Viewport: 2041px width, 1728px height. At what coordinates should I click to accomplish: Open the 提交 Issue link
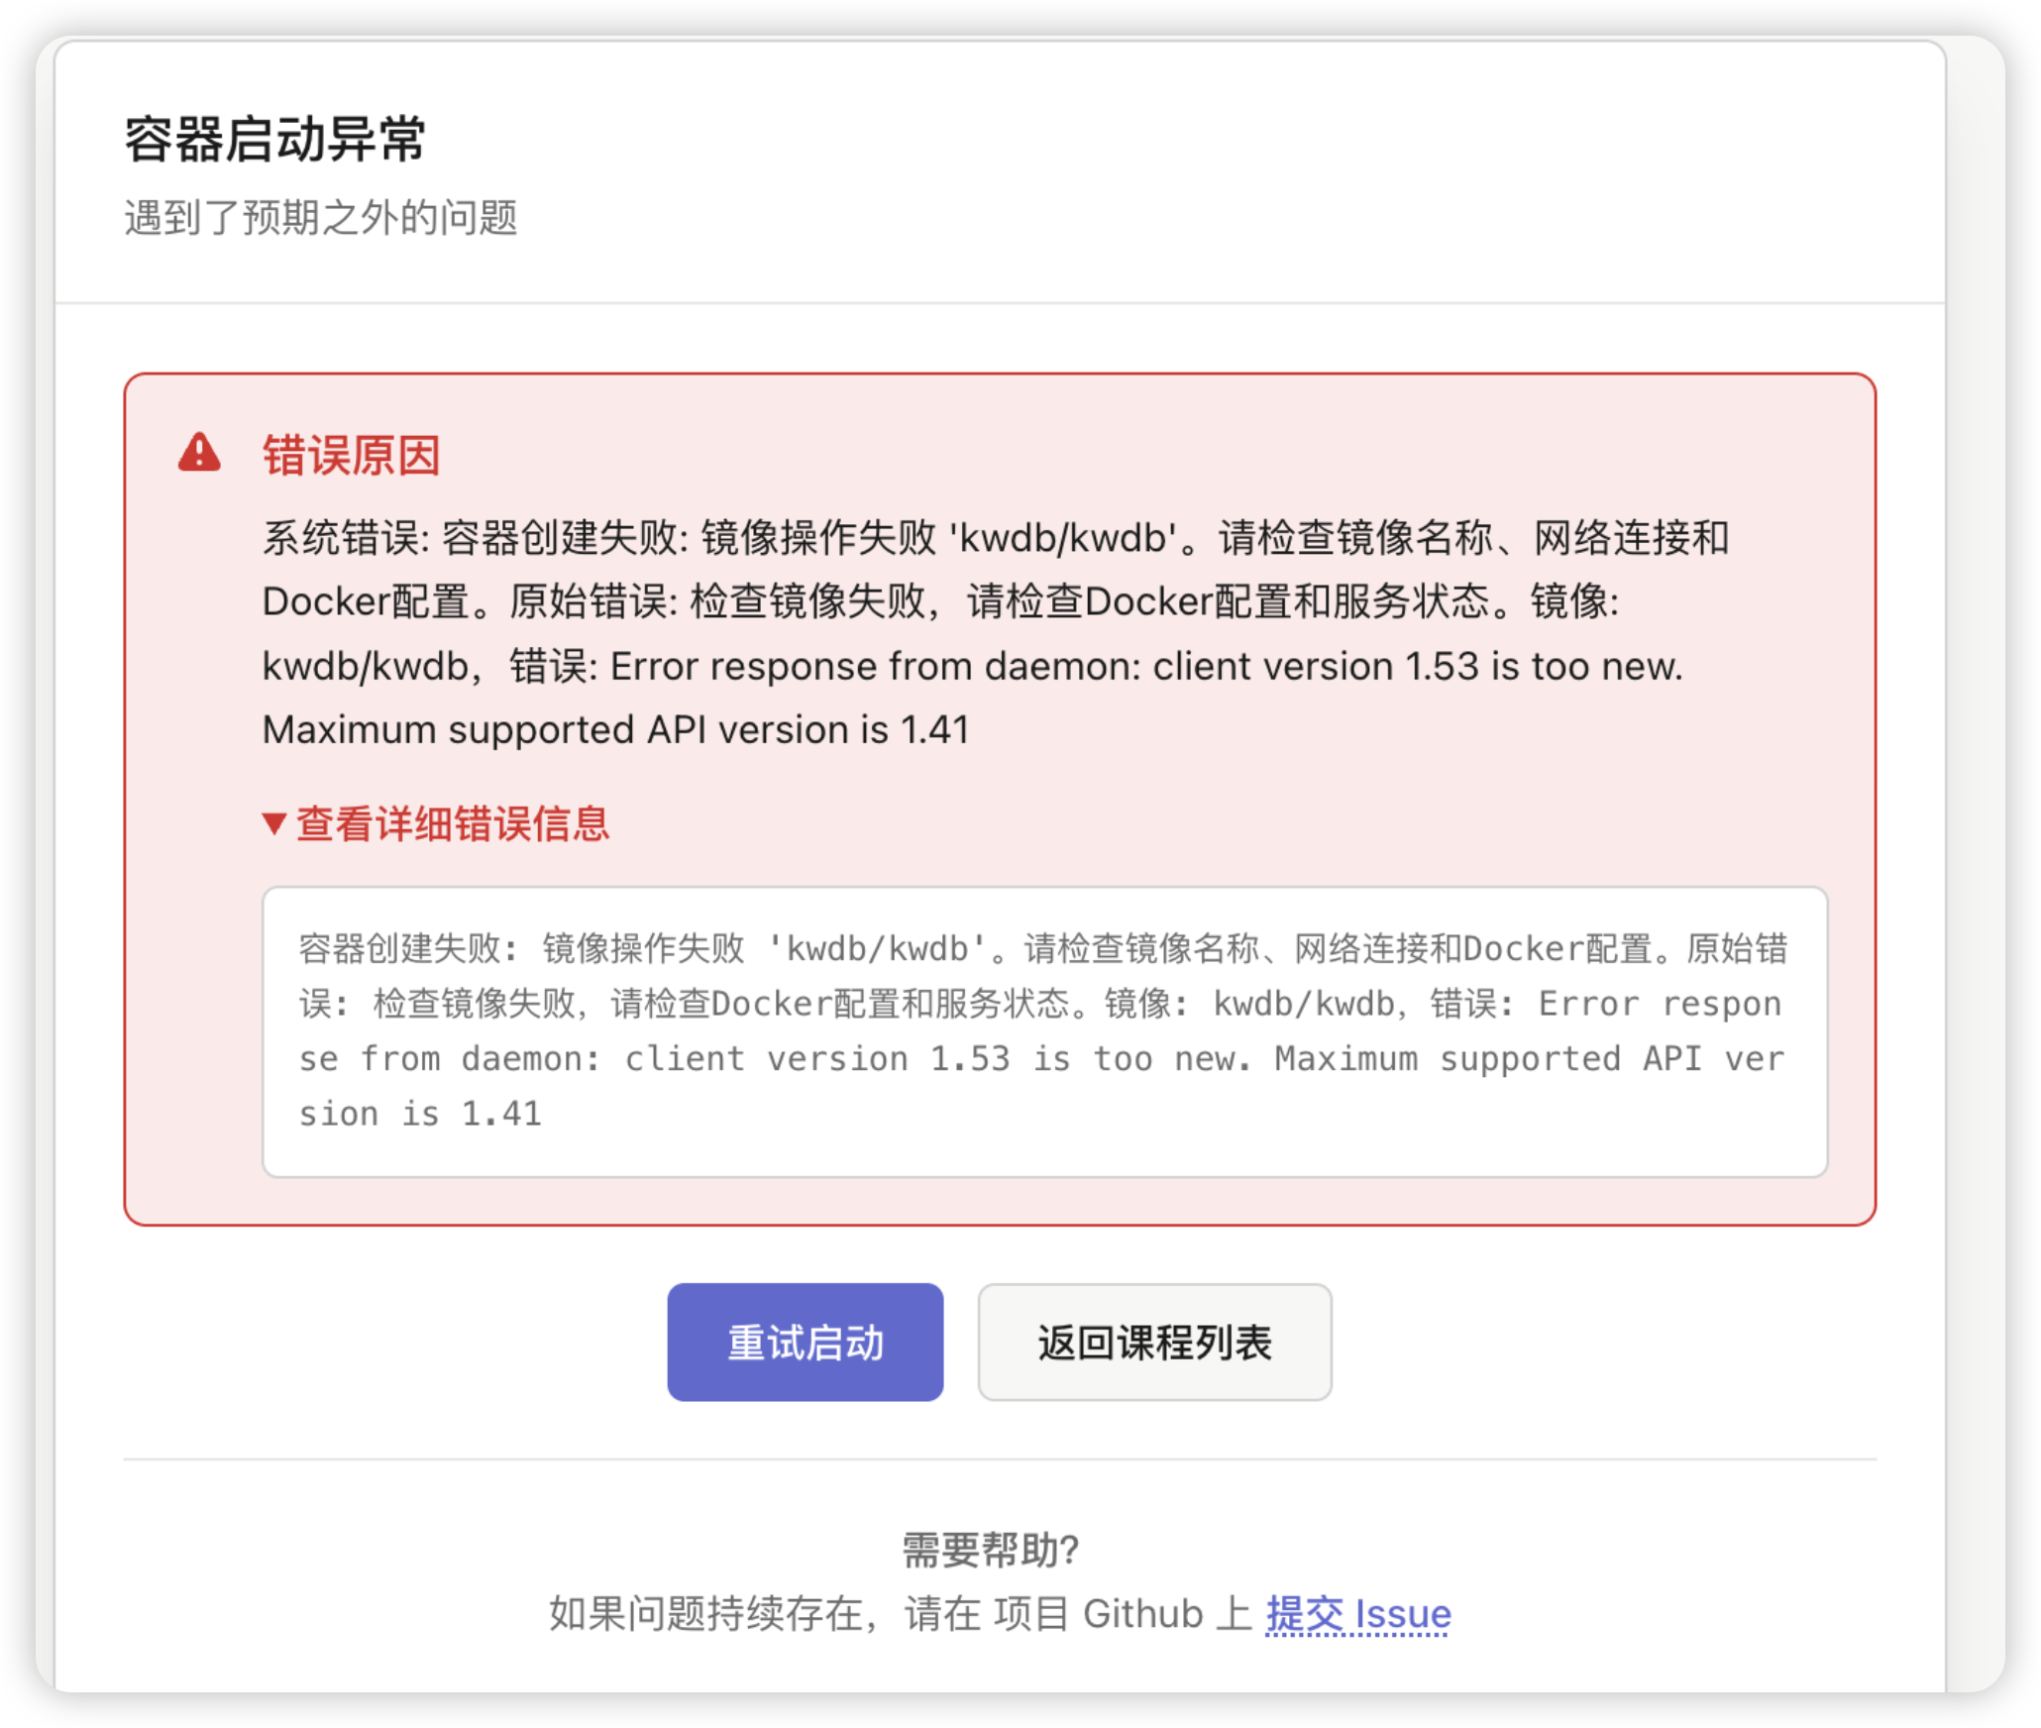1357,1613
